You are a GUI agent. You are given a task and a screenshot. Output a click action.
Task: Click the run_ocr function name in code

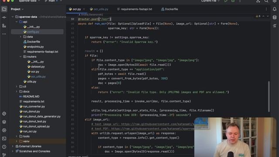(101, 24)
